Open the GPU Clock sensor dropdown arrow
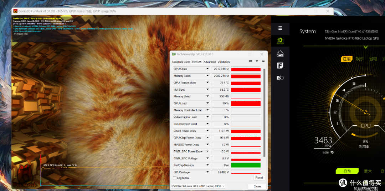Viewport: 385px width, 191px height. tap(207, 69)
